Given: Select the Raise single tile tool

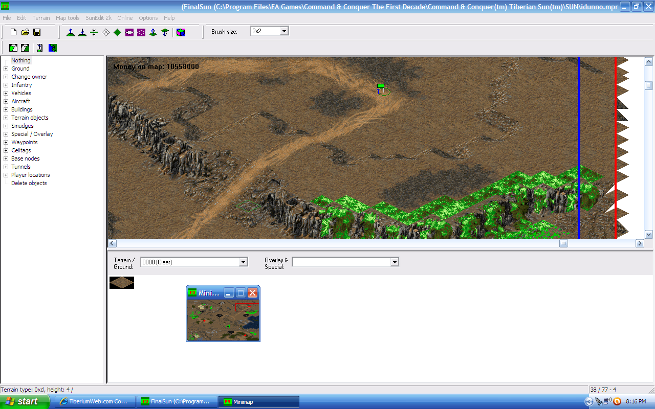Looking at the screenshot, I should coord(153,32).
